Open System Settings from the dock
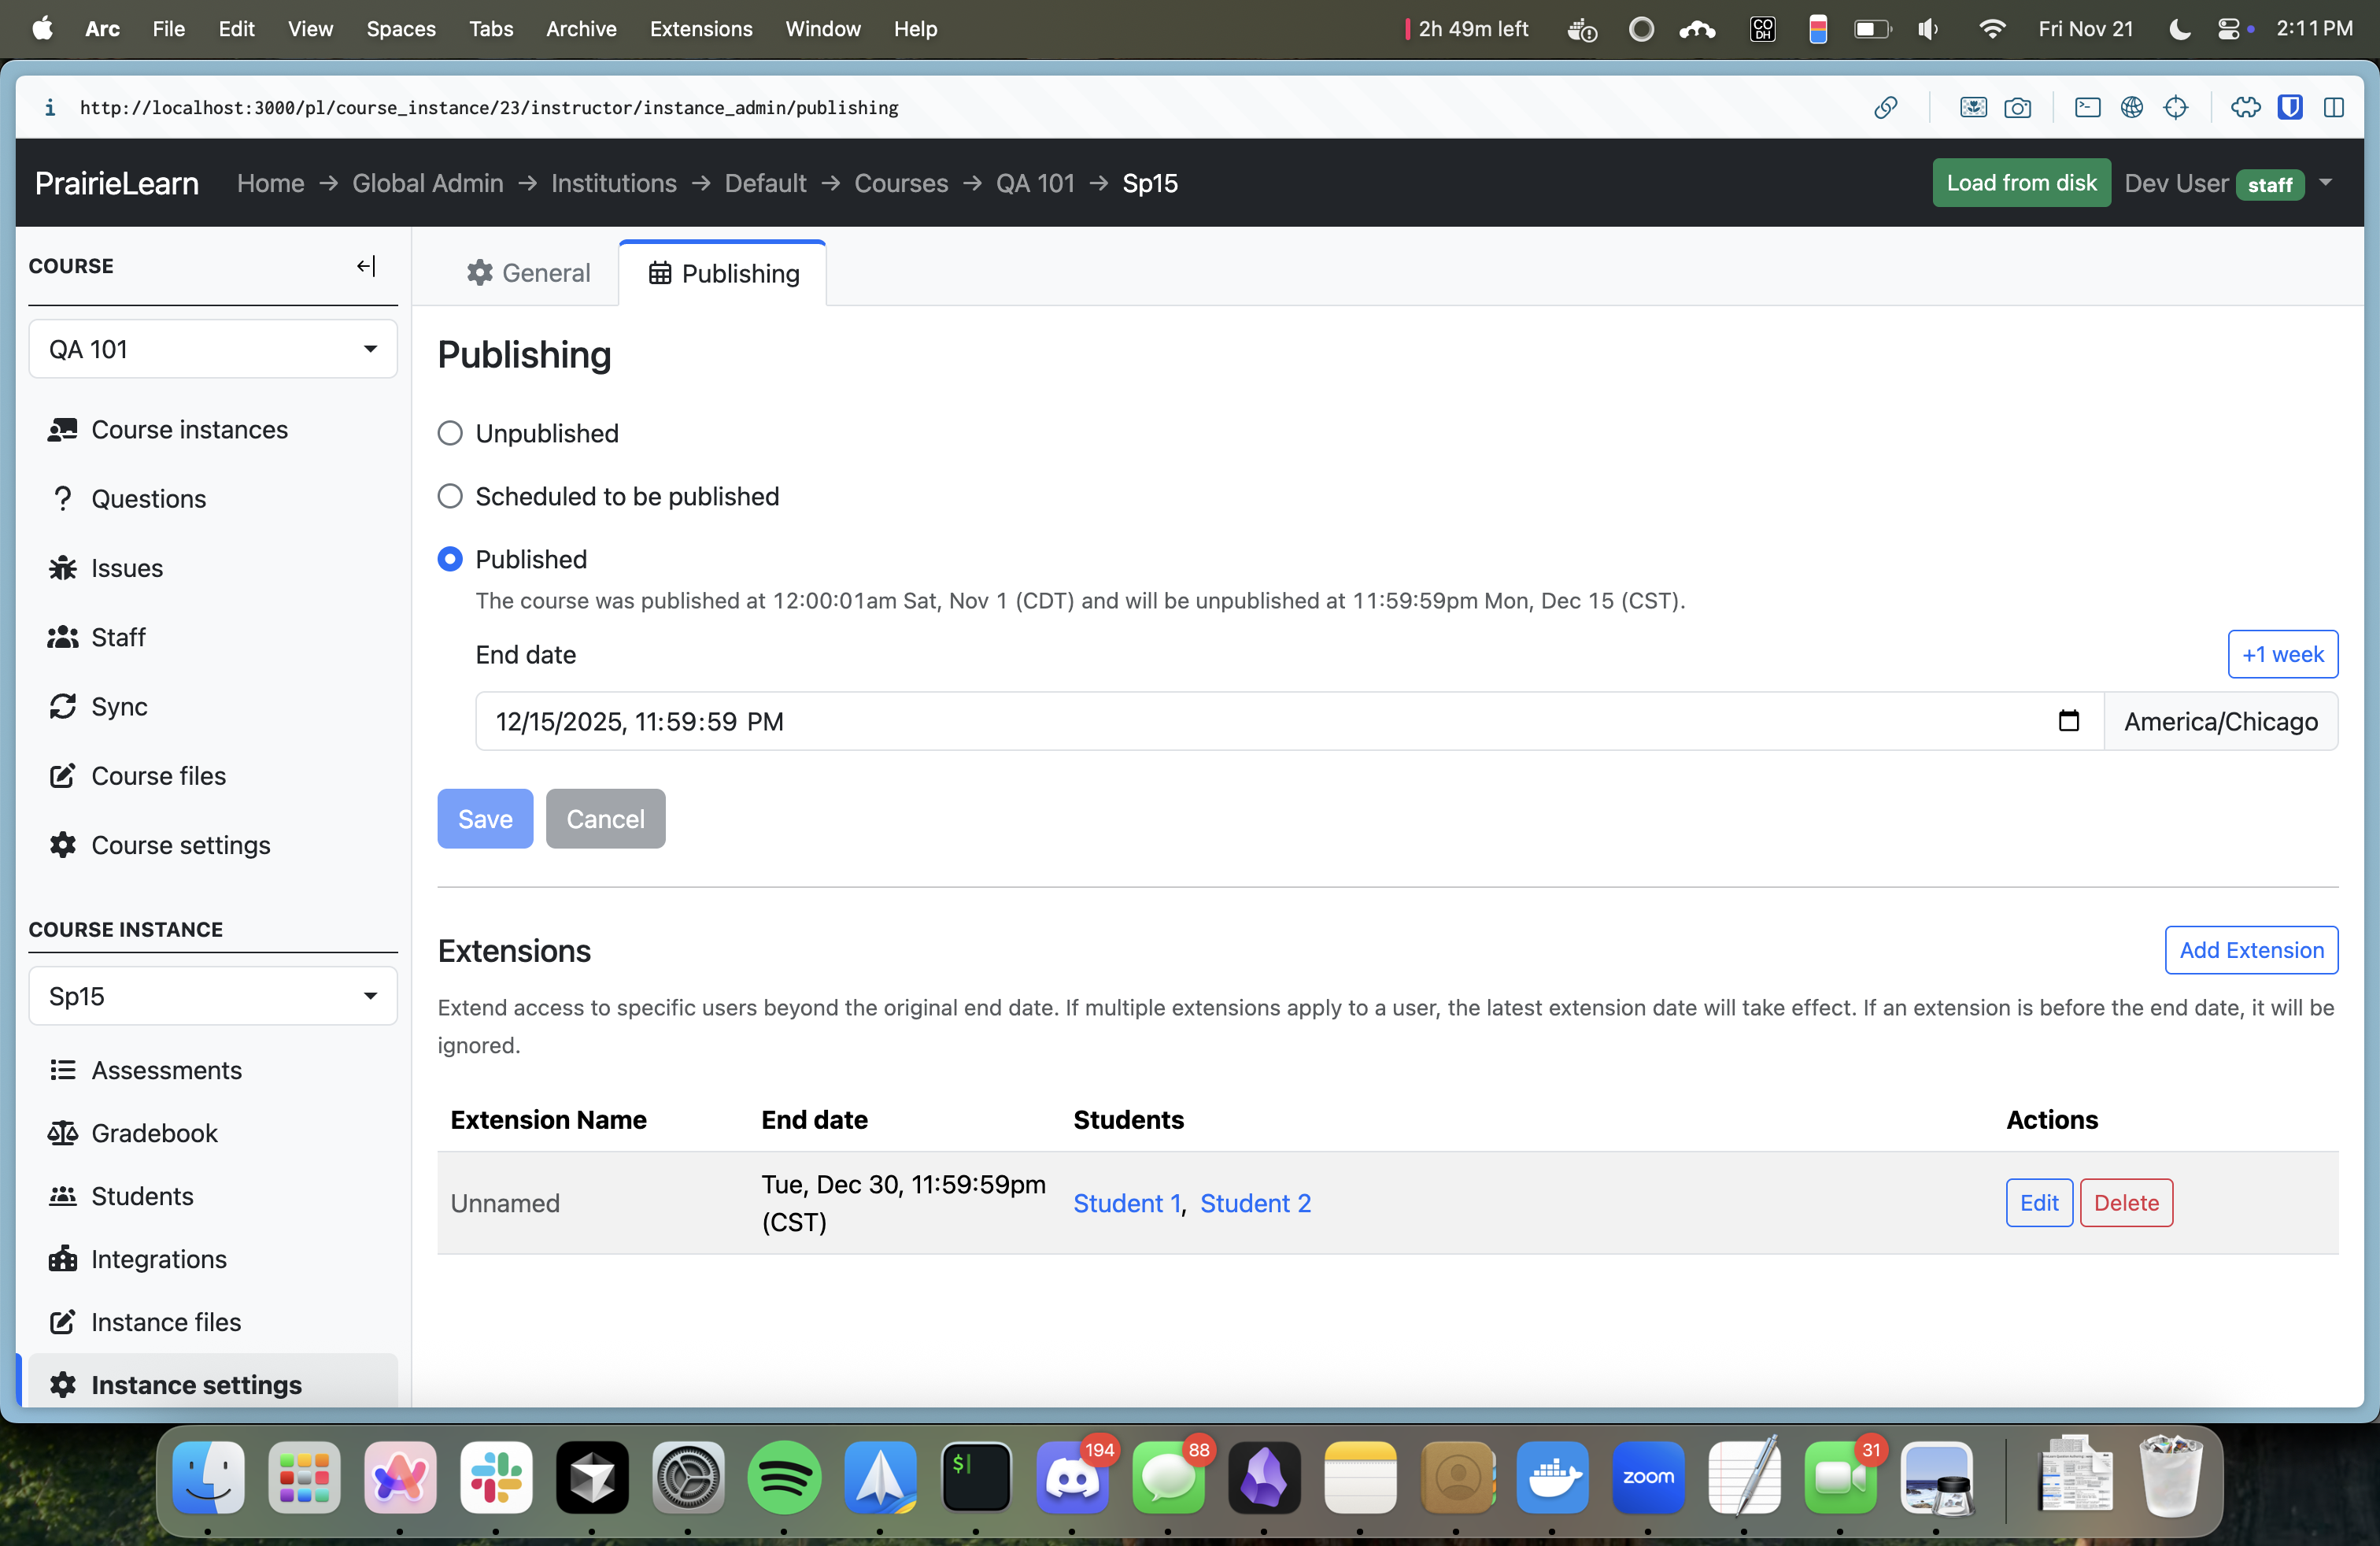Viewport: 2380px width, 1546px height. pos(688,1477)
